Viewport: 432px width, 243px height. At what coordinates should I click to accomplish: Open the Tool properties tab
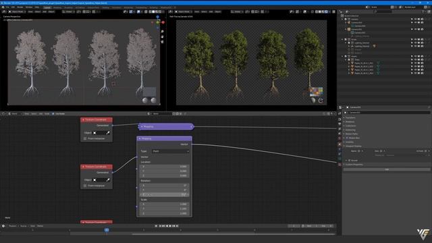[x=340, y=113]
